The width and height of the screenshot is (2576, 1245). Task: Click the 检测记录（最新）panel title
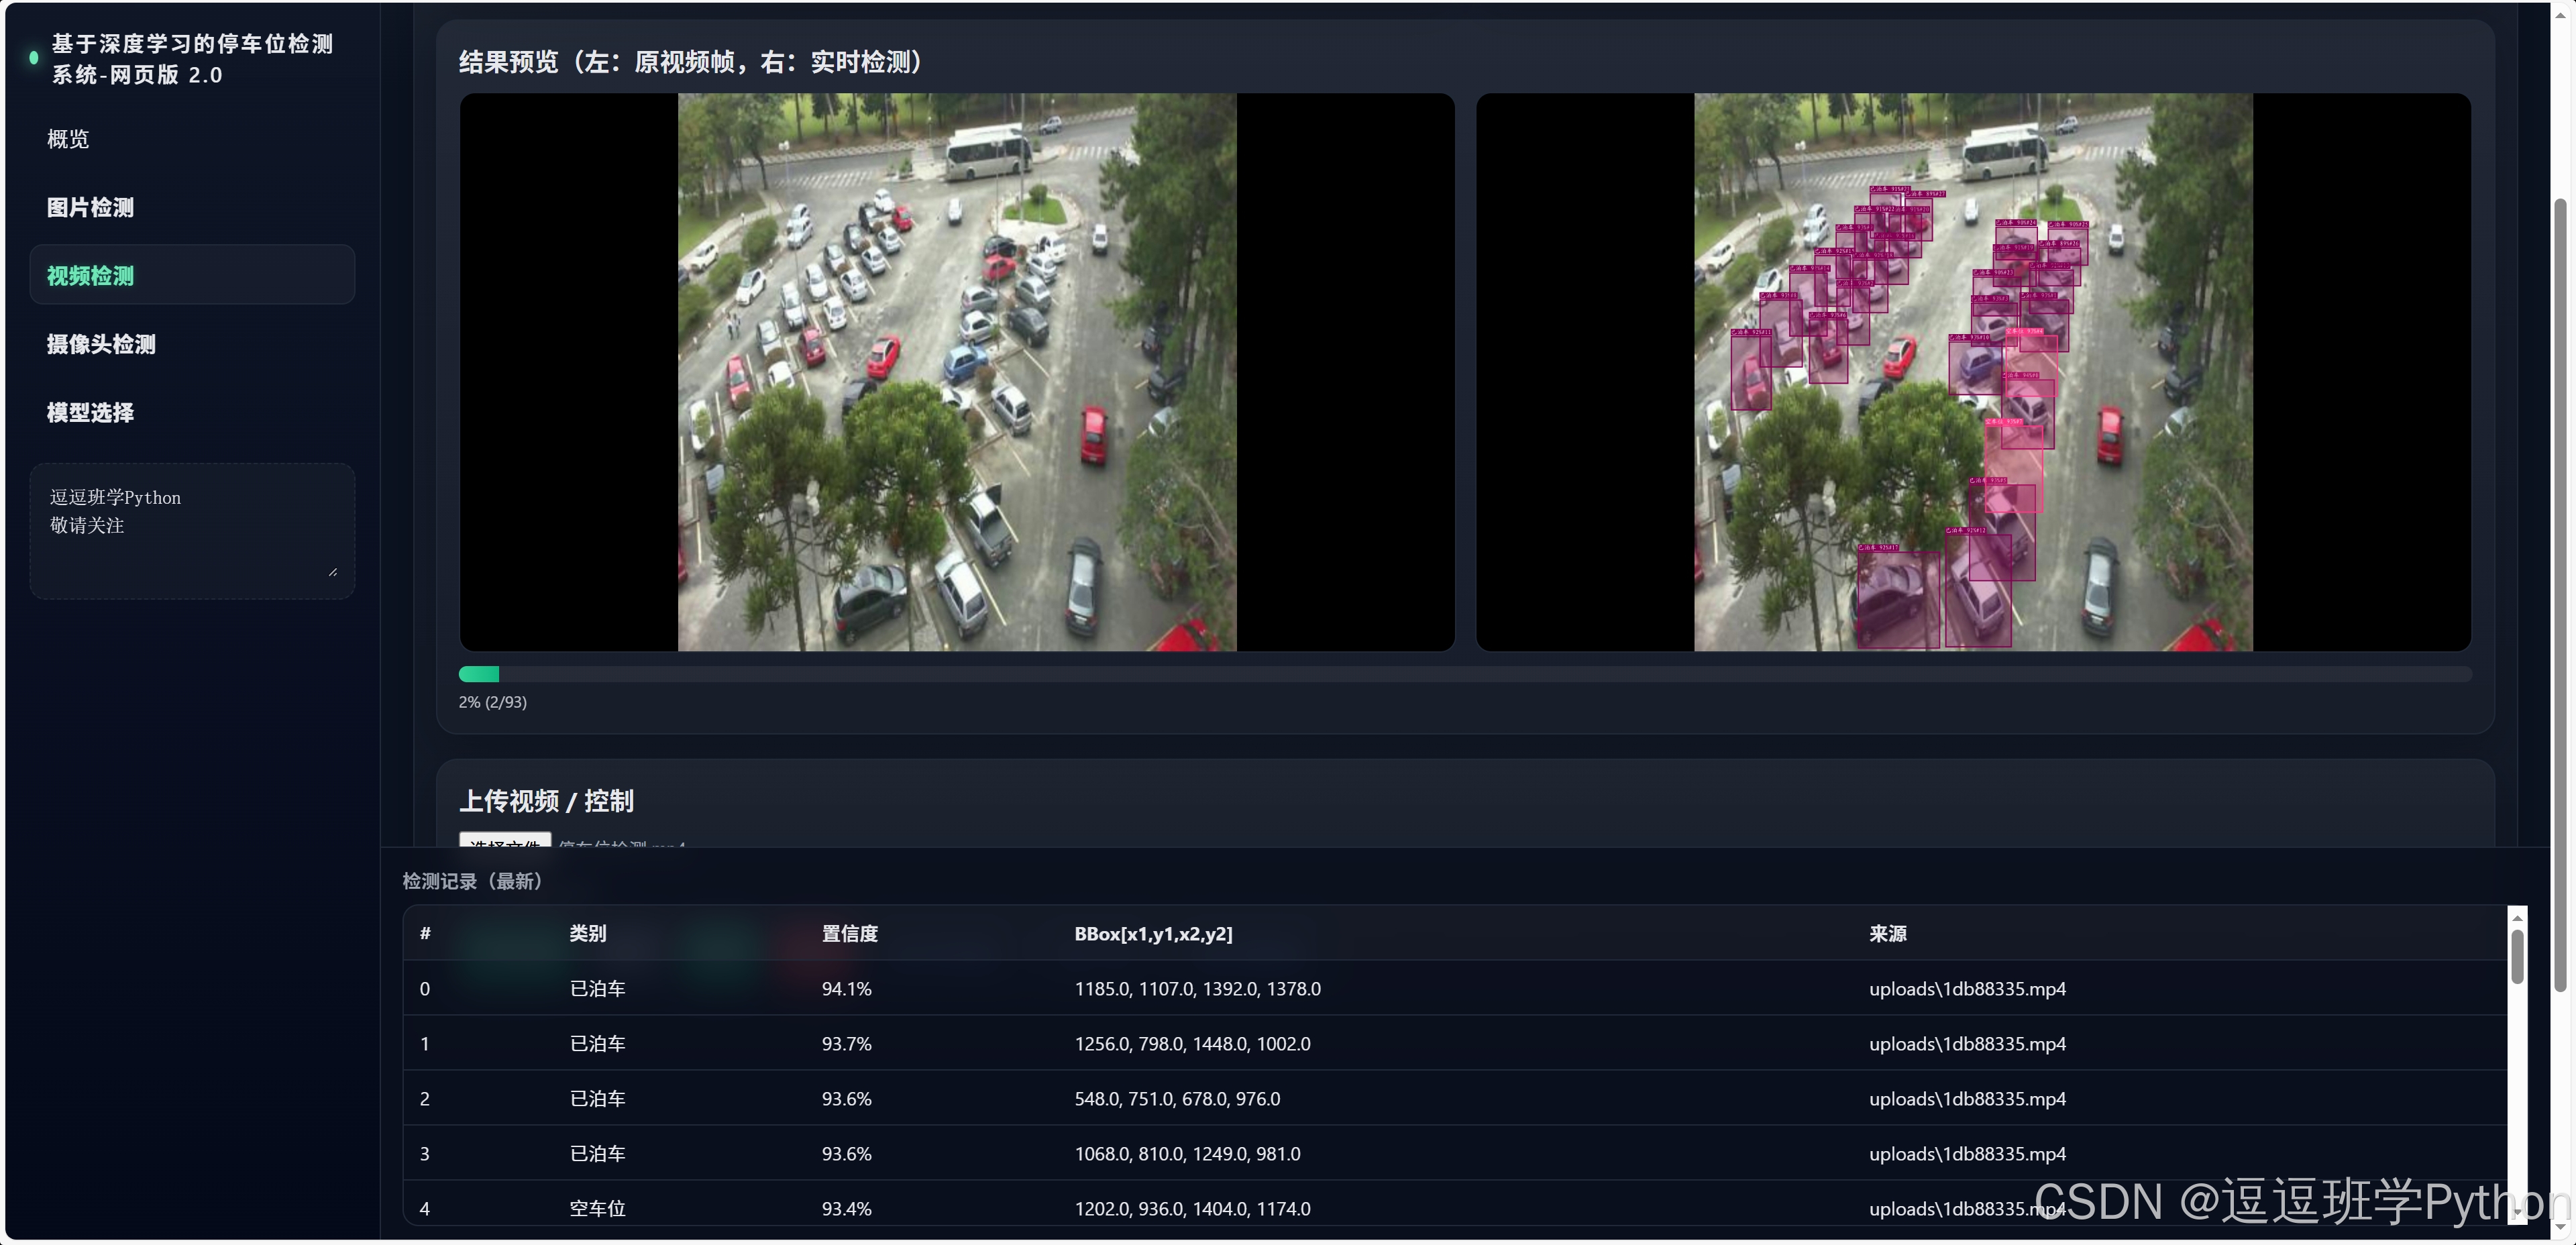click(472, 881)
